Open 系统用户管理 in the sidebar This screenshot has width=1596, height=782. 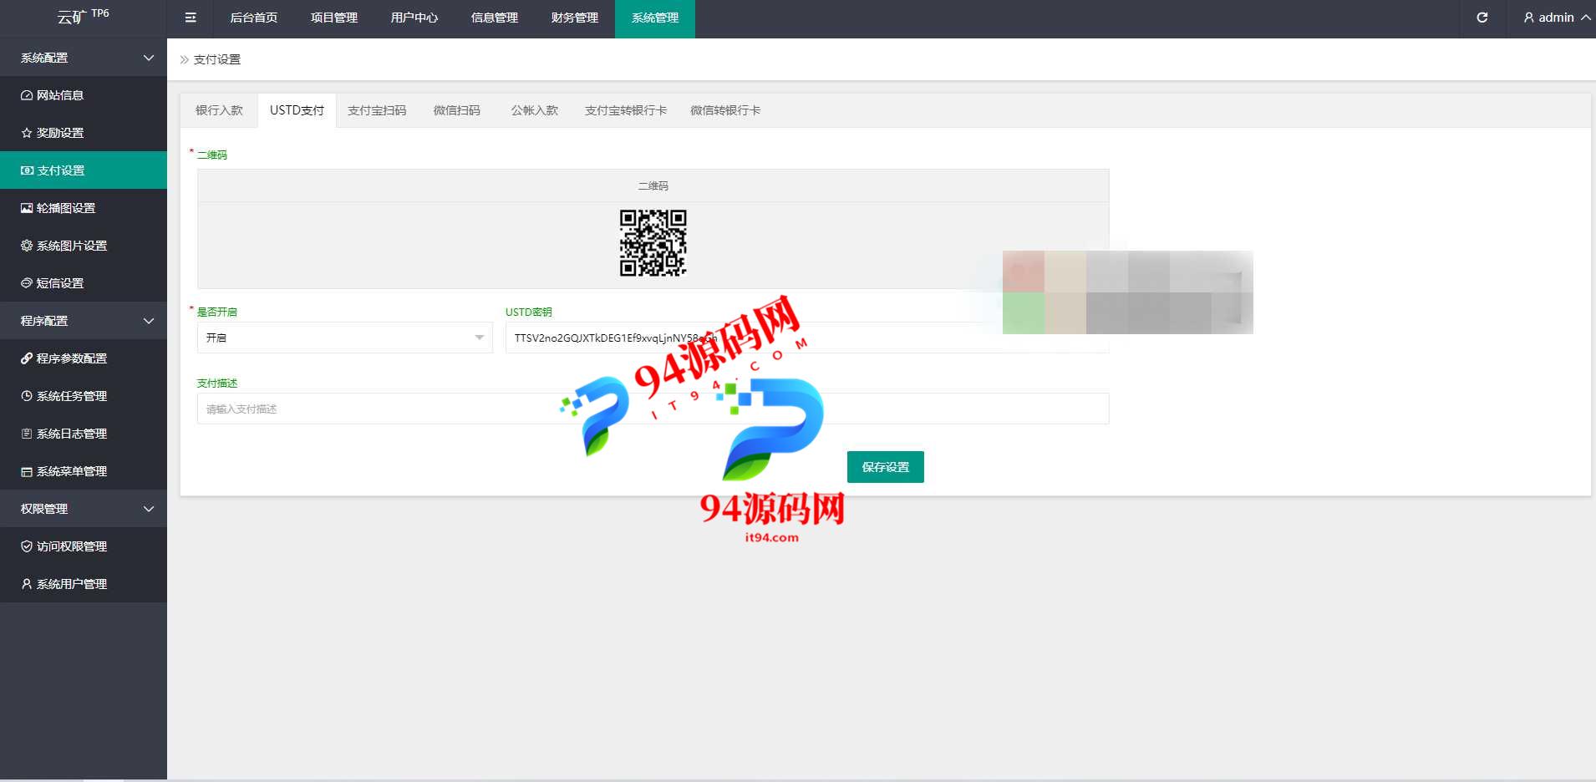pyautogui.click(x=84, y=584)
